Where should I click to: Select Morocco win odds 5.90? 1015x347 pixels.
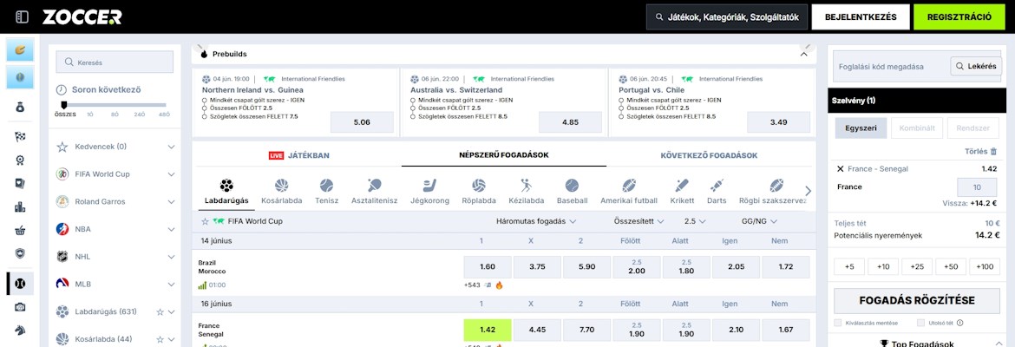coord(587,266)
